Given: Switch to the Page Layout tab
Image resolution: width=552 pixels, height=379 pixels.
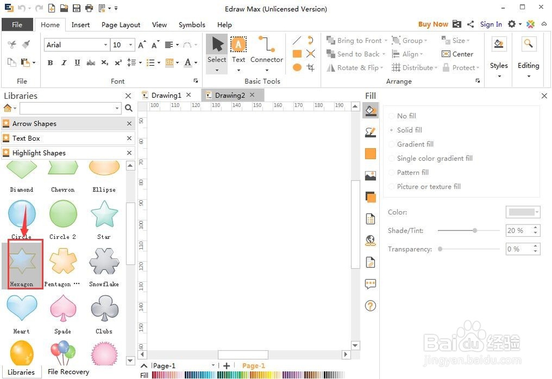Looking at the screenshot, I should (121, 25).
